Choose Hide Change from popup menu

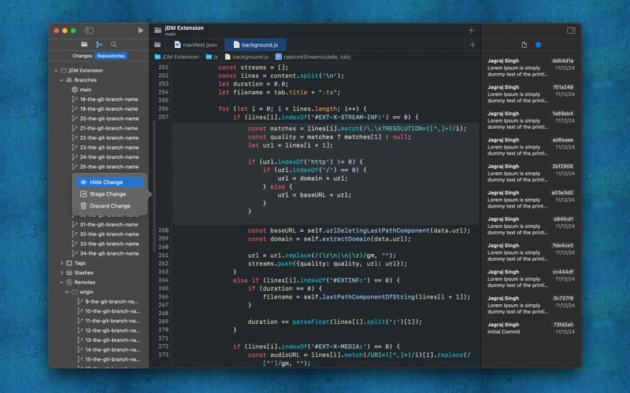click(109, 182)
